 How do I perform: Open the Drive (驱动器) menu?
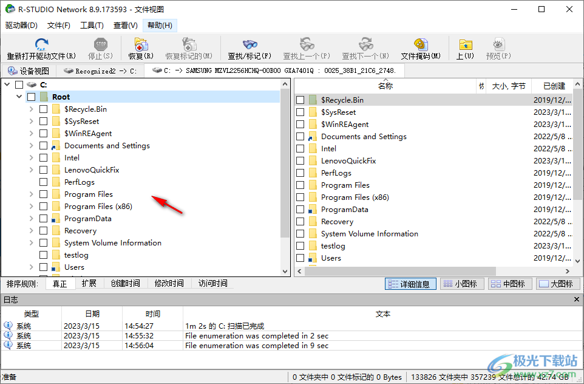tap(21, 26)
